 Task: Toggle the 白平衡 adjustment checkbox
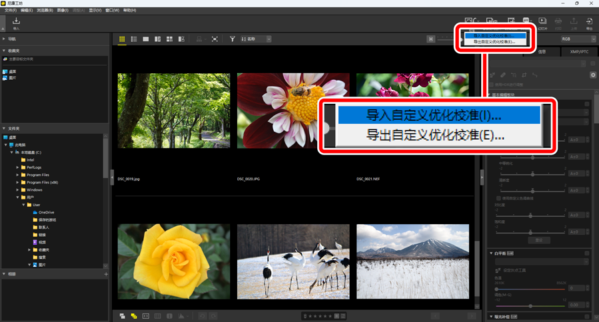(x=586, y=253)
